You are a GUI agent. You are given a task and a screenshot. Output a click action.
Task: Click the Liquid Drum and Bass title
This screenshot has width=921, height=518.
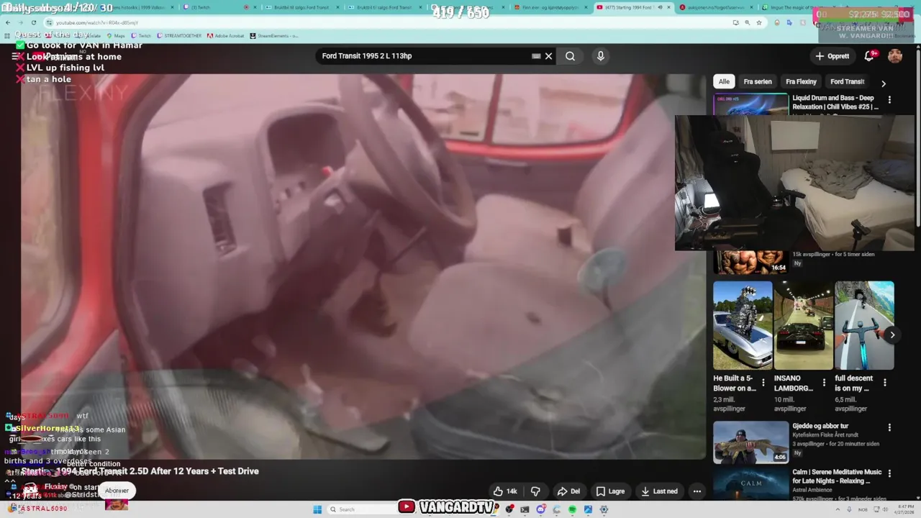pyautogui.click(x=835, y=102)
